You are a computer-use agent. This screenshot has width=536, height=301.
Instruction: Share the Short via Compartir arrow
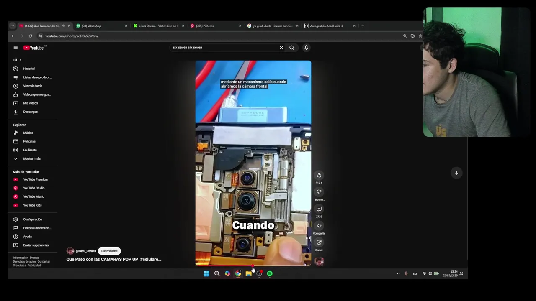point(319,226)
